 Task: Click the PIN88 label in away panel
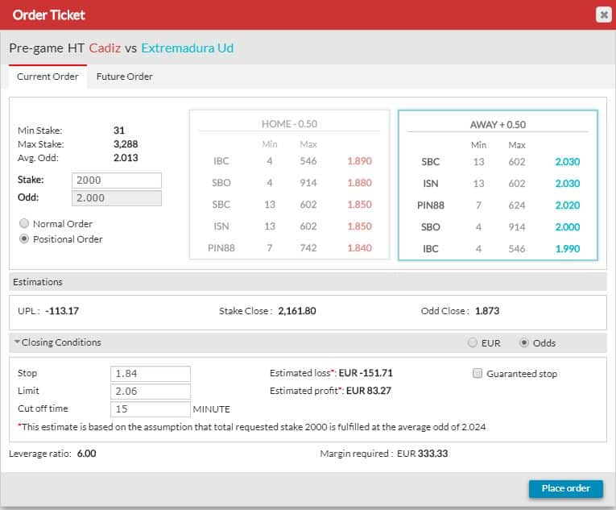431,205
